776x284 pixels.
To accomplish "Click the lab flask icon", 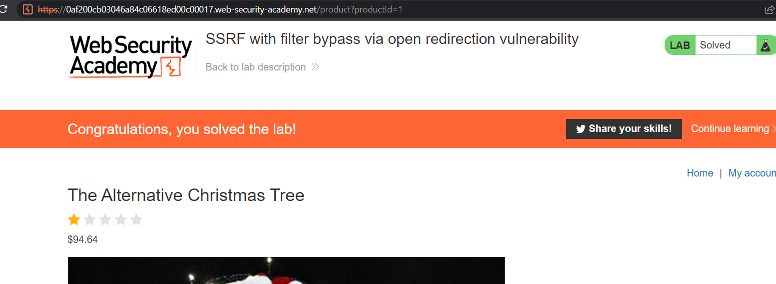I will 765,45.
